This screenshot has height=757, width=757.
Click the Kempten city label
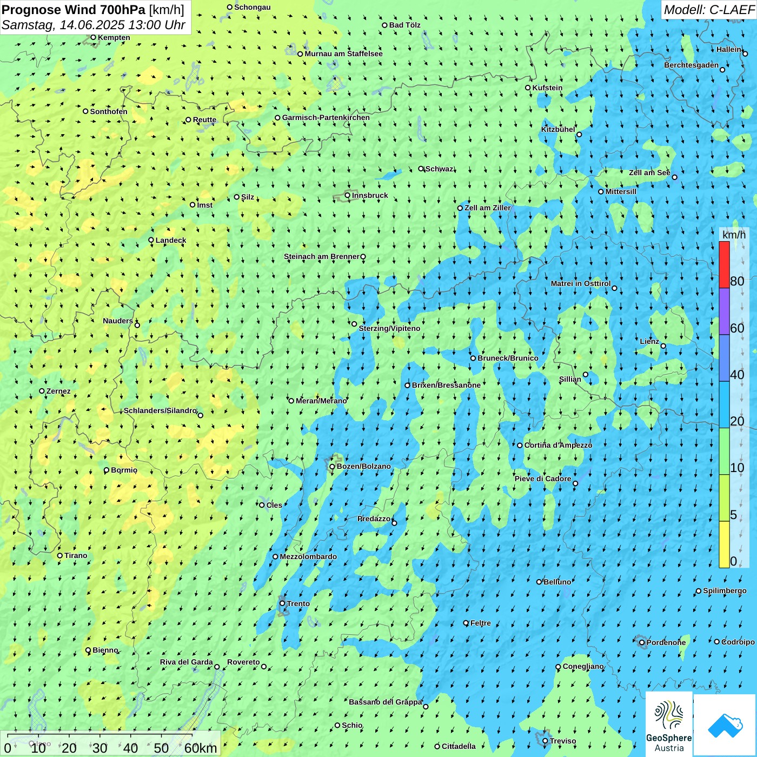114,37
